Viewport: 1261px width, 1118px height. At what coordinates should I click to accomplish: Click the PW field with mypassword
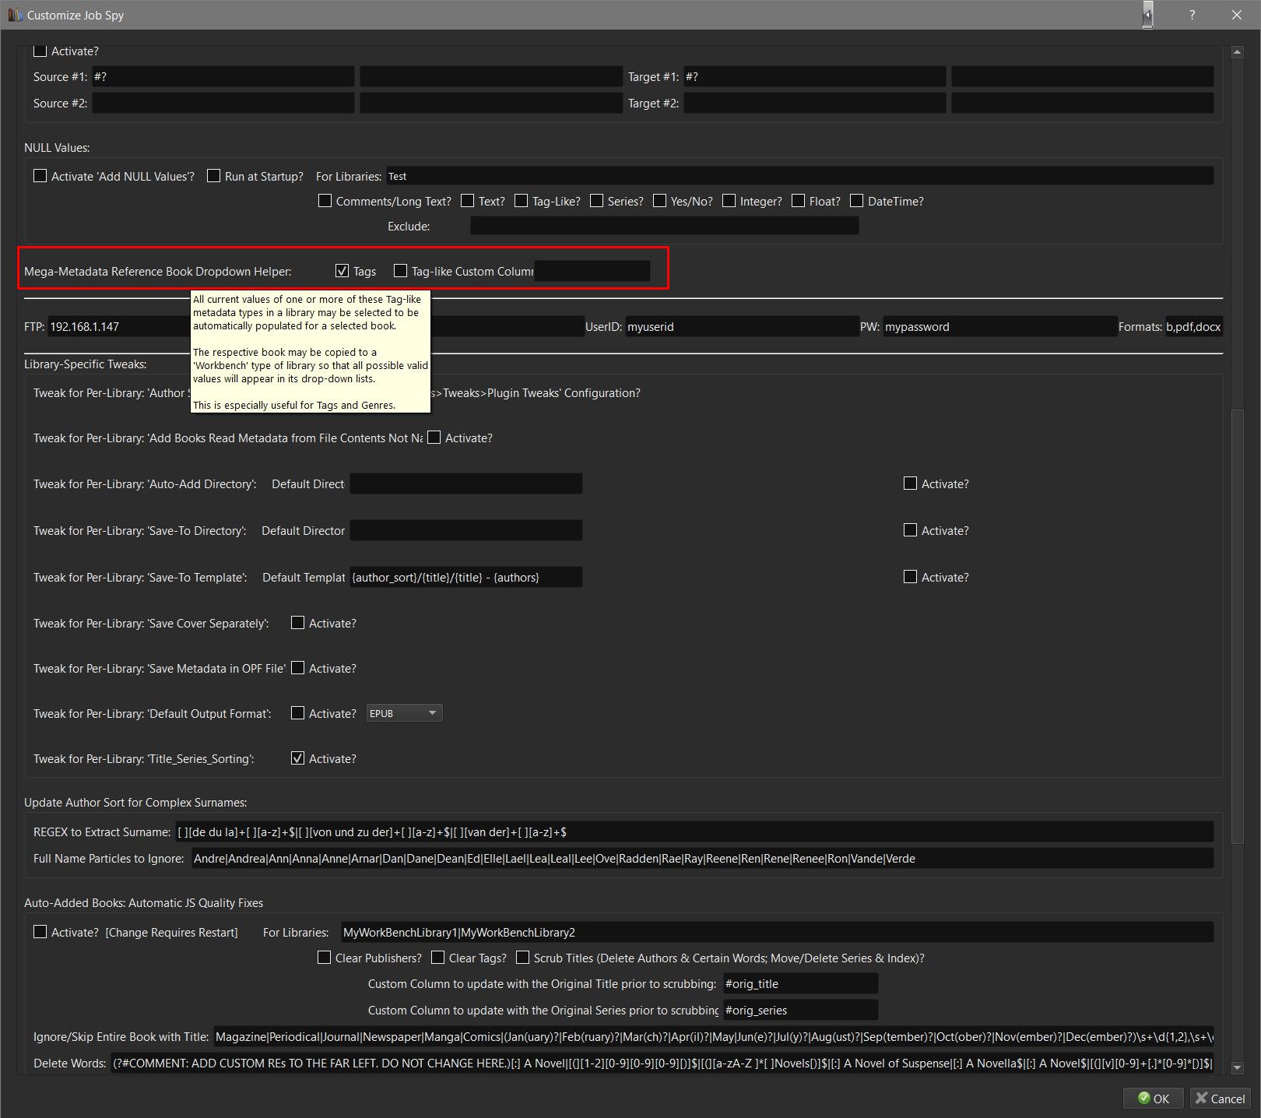pyautogui.click(x=999, y=327)
